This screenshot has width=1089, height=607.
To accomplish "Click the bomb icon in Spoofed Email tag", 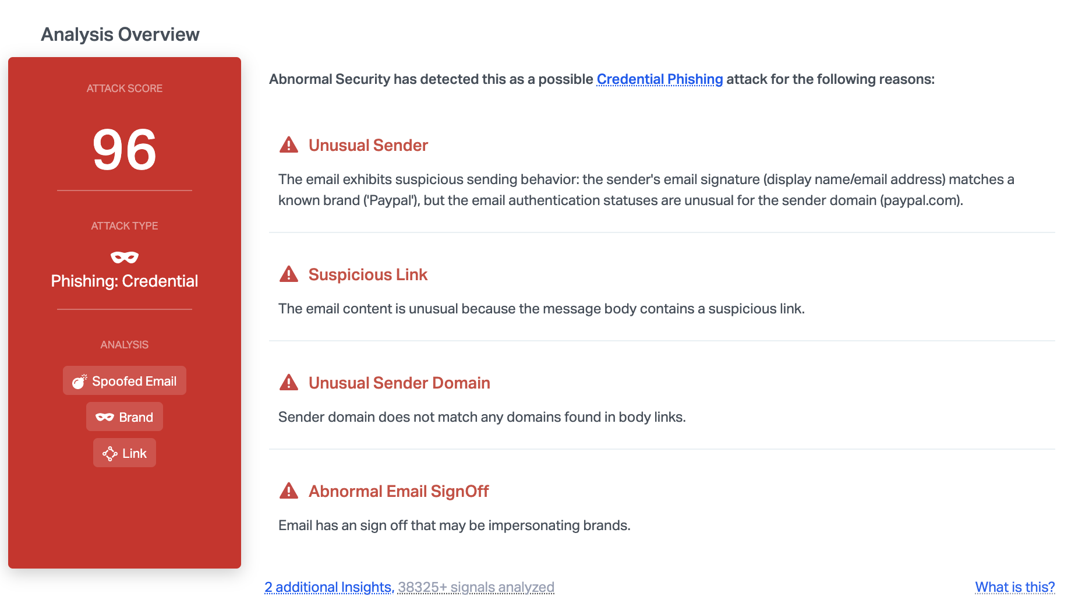I will pyautogui.click(x=79, y=382).
